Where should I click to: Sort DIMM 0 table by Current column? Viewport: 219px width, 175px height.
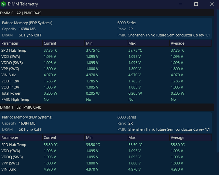coord(64,43)
